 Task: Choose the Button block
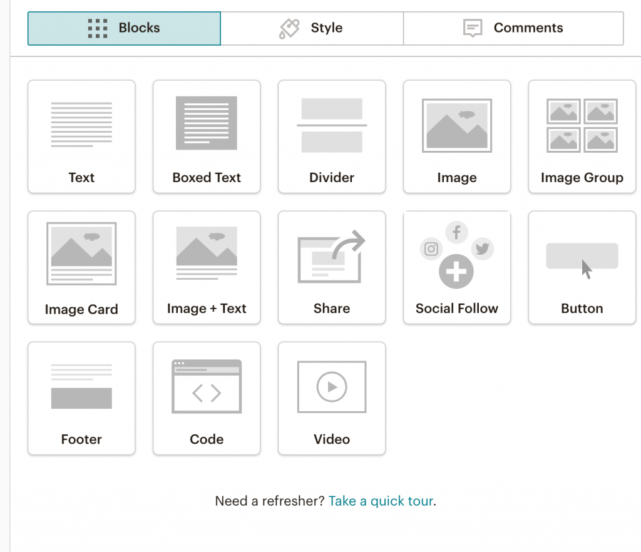pos(582,267)
